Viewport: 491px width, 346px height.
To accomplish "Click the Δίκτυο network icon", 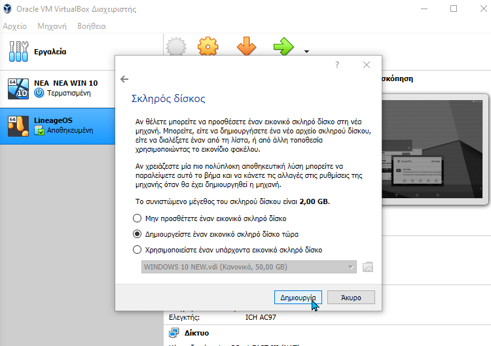I will click(x=174, y=333).
